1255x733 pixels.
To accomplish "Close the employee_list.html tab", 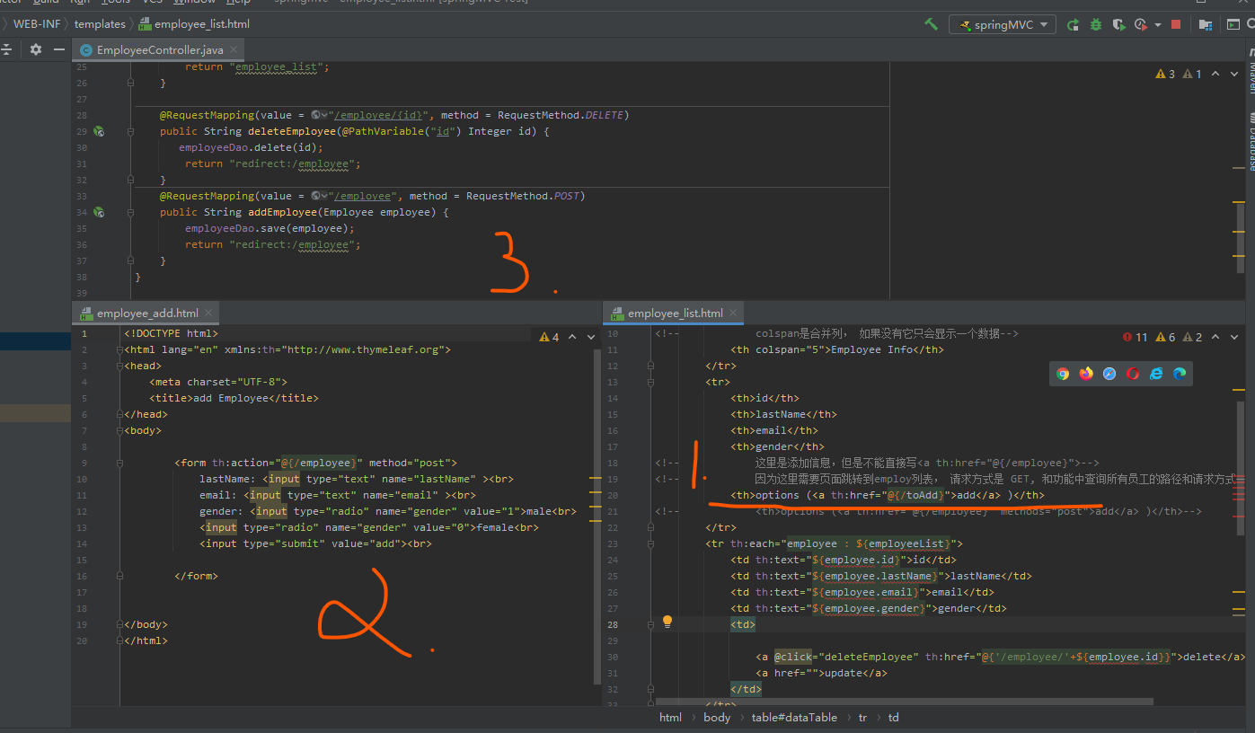I will coord(733,313).
